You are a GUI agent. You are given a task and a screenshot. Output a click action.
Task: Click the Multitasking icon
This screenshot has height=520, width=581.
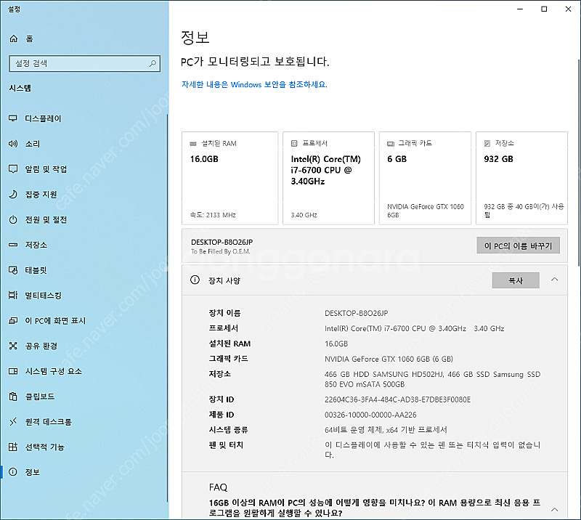click(x=13, y=295)
